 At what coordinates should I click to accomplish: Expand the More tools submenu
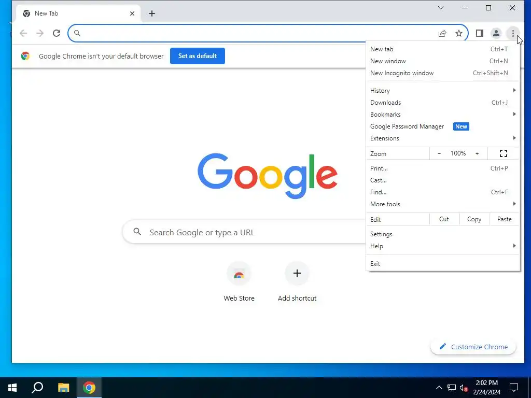[x=443, y=204]
